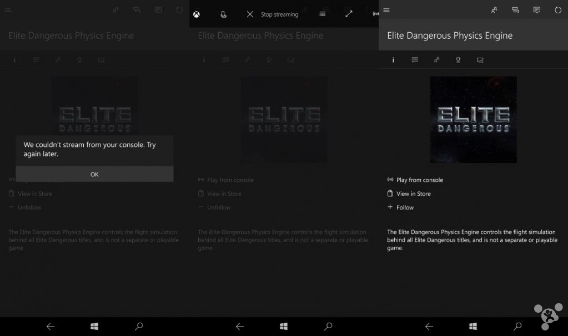This screenshot has height=336, width=568.
Task: Tap the back arrow on middle screen's navigation bar
Action: tap(239, 327)
